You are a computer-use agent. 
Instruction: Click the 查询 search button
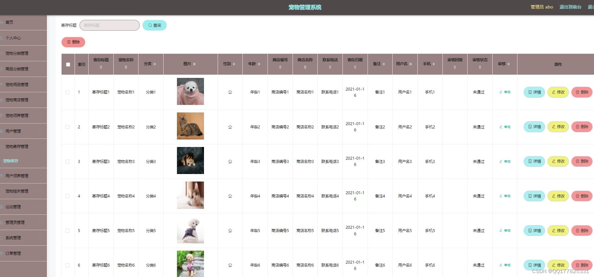tap(154, 25)
